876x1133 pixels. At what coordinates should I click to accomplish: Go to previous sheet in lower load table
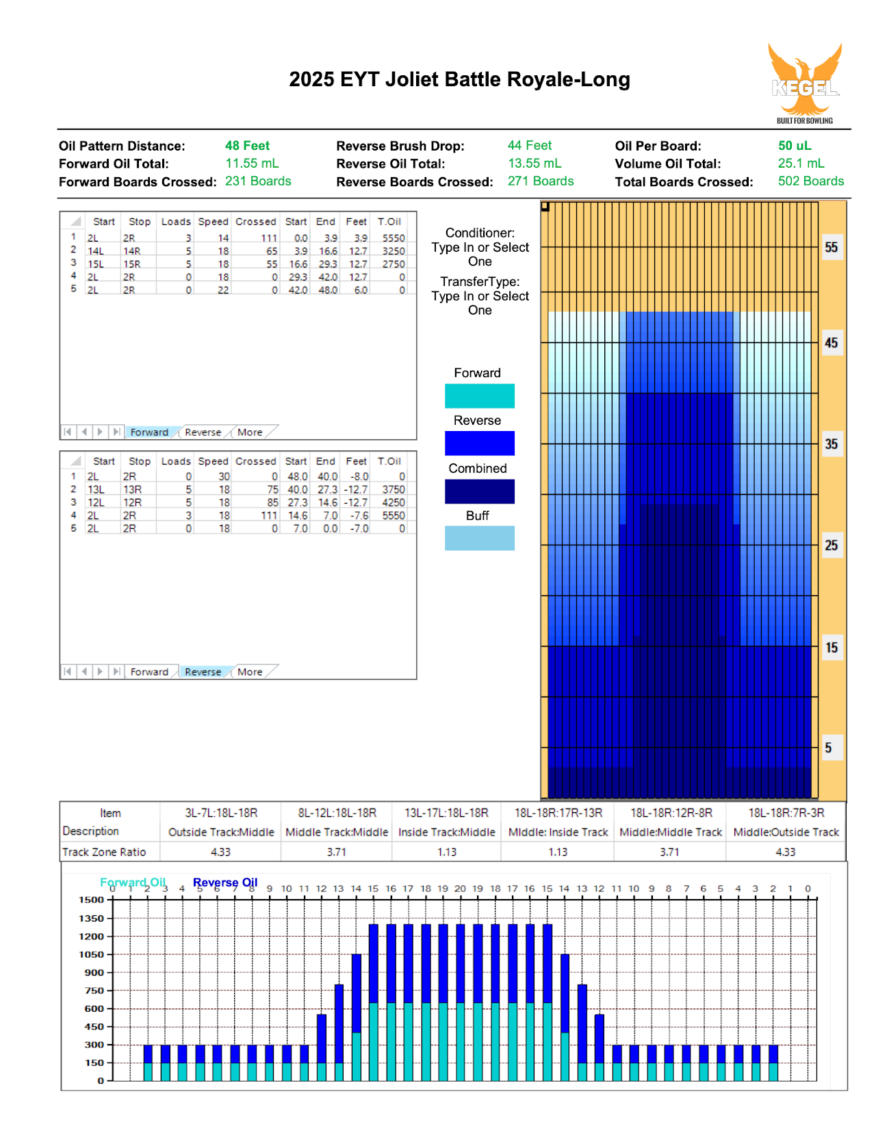(x=84, y=671)
